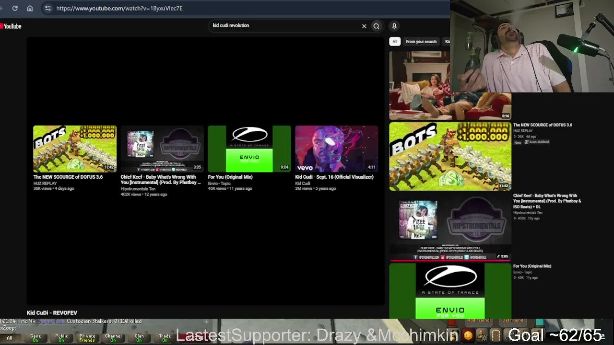This screenshot has width=614, height=345.
Task: Open the Private chat filter tab
Action: pos(87,338)
